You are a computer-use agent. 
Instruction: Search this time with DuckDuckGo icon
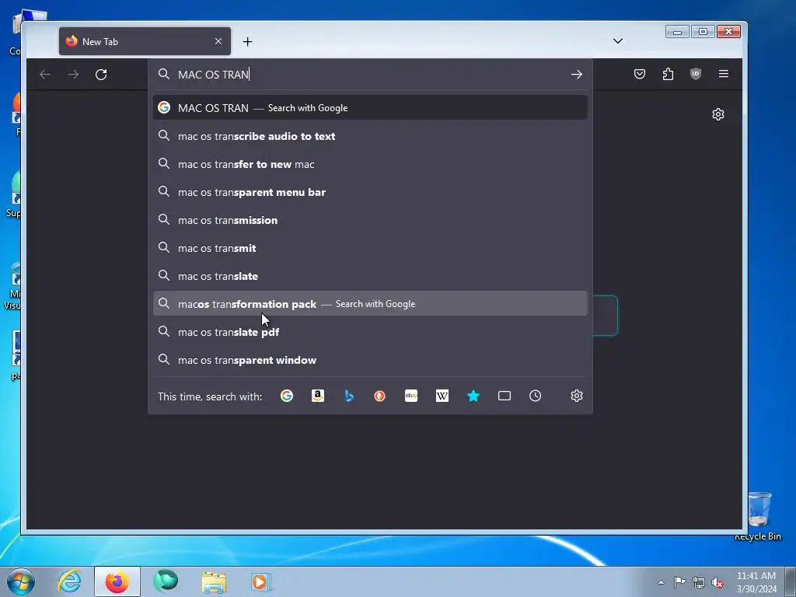coord(379,396)
